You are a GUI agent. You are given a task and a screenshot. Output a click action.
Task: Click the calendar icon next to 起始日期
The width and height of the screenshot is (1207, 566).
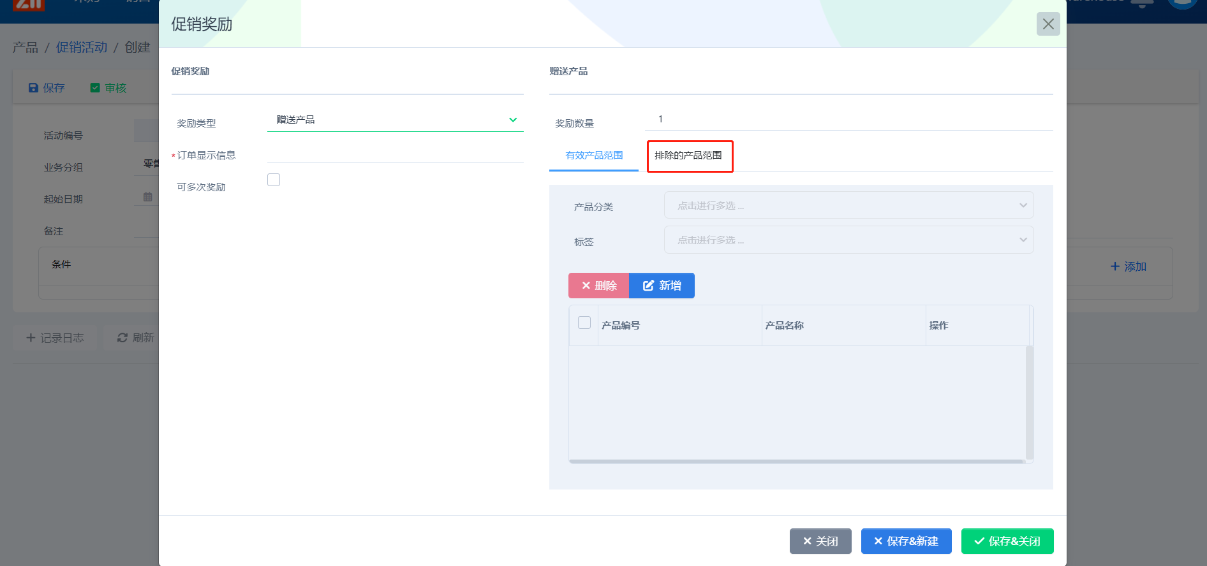coord(148,197)
